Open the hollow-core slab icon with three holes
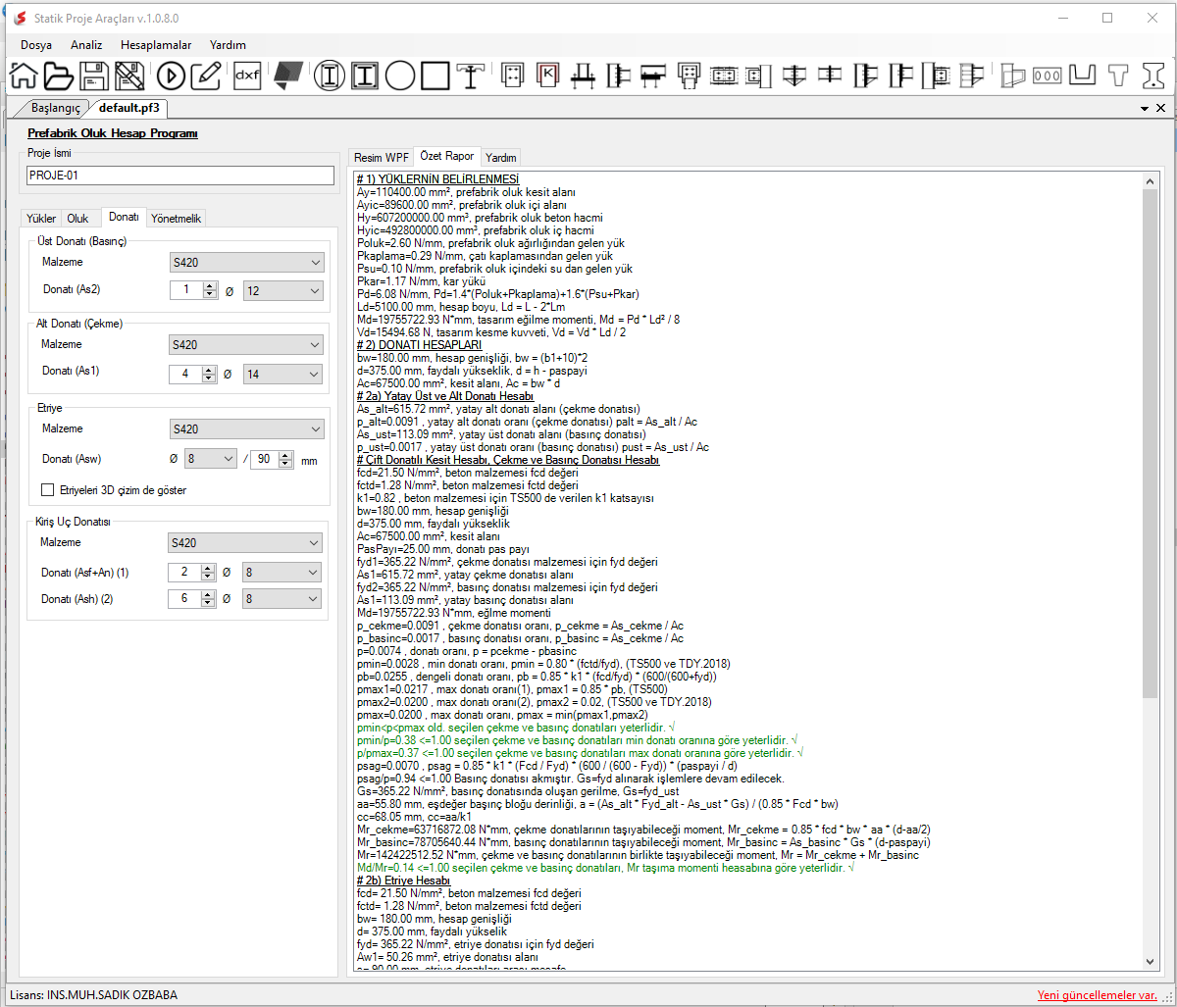Viewport: 1177px width, 1007px height. point(1048,75)
